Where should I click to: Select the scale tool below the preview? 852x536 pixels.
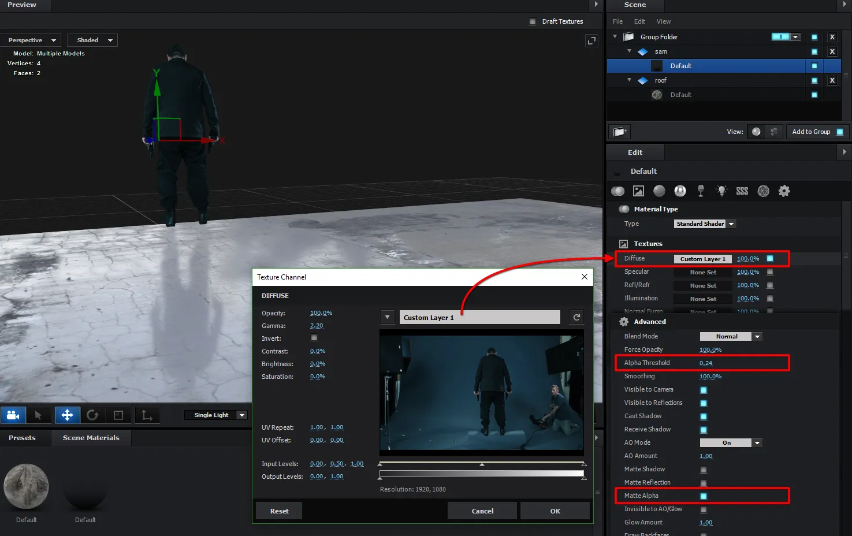[118, 415]
